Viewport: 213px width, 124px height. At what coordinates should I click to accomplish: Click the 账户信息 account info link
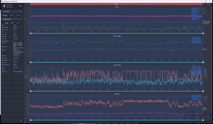pos(9,7)
